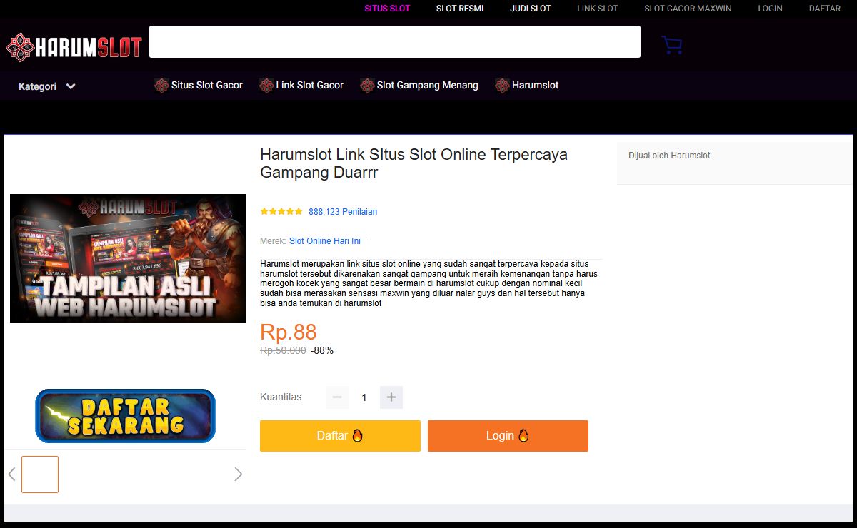
Task: Click the product title heading
Action: (414, 163)
